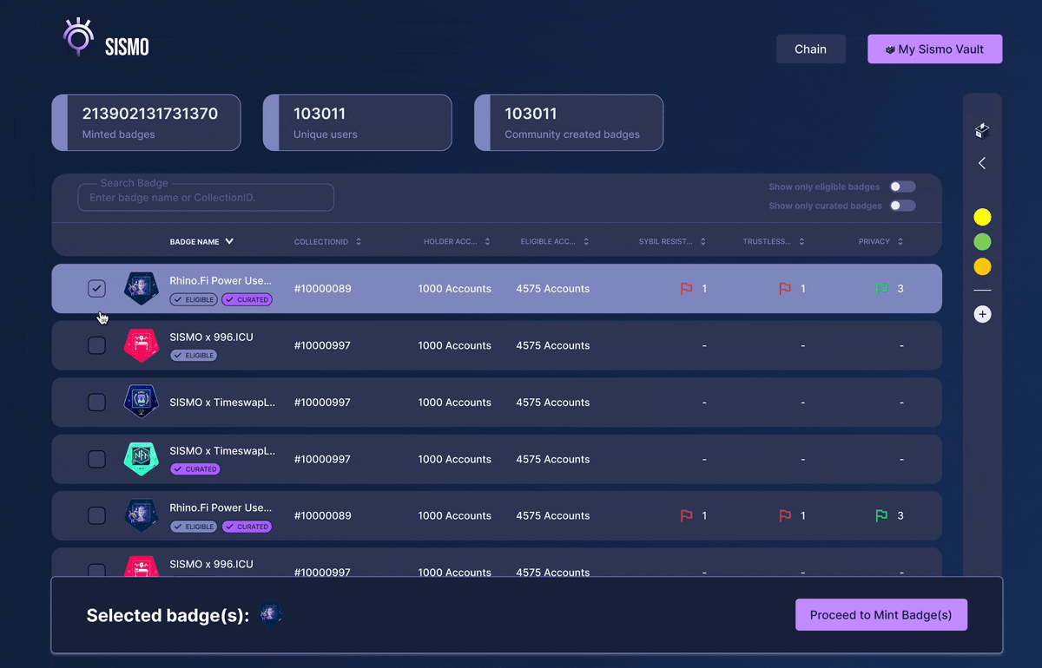Image resolution: width=1042 pixels, height=668 pixels.
Task: Sort by SYBIL RESIST... column arrows
Action: coord(703,242)
